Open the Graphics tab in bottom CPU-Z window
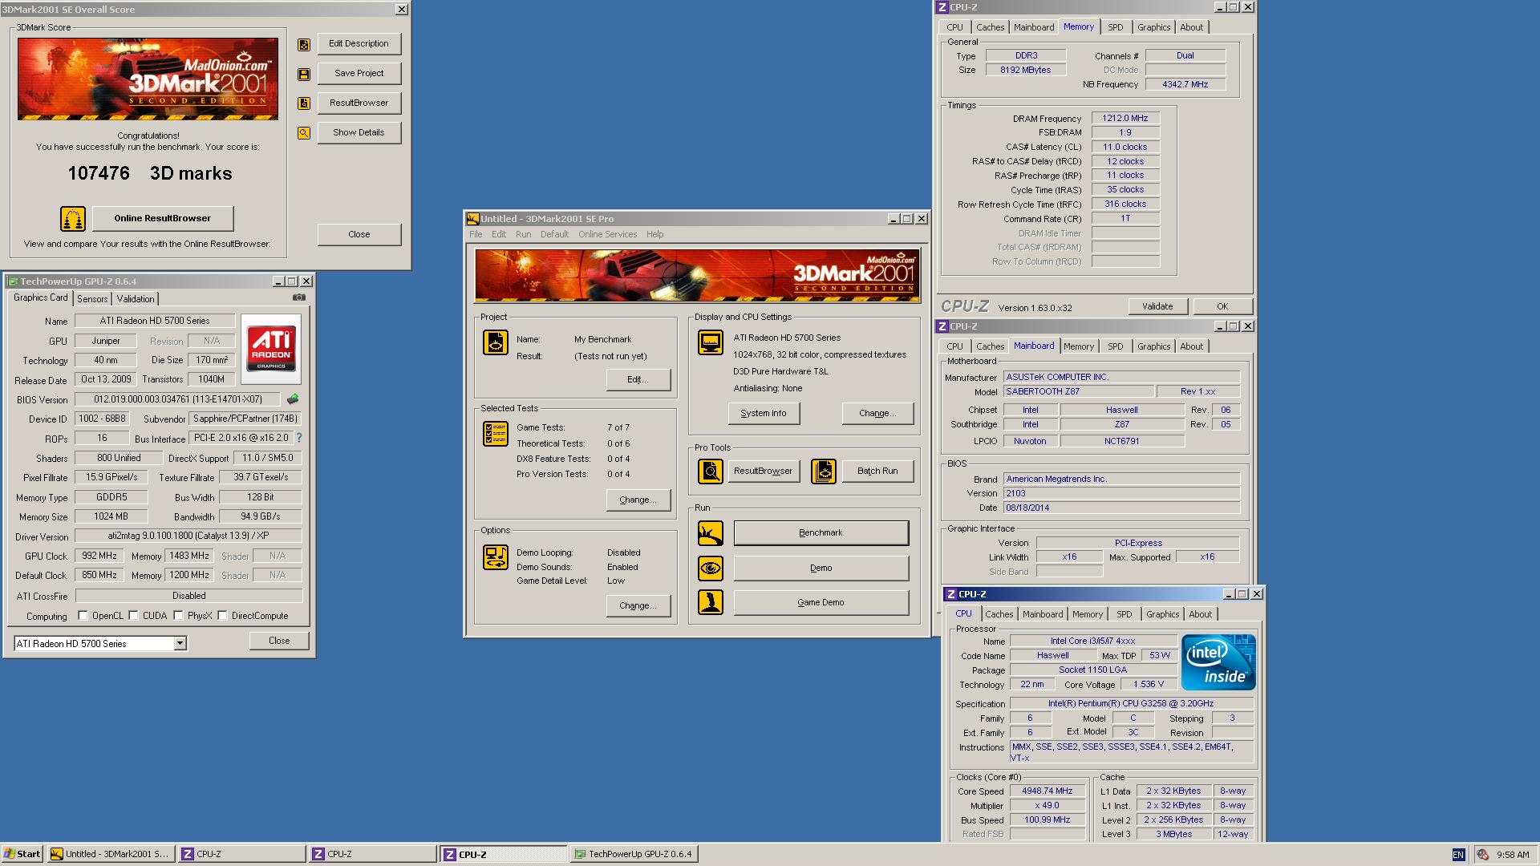Viewport: 1540px width, 866px height. [x=1162, y=614]
